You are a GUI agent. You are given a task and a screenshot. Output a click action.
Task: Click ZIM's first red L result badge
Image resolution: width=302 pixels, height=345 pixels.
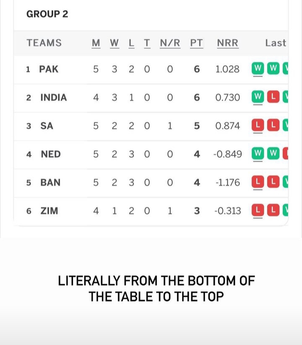point(258,210)
